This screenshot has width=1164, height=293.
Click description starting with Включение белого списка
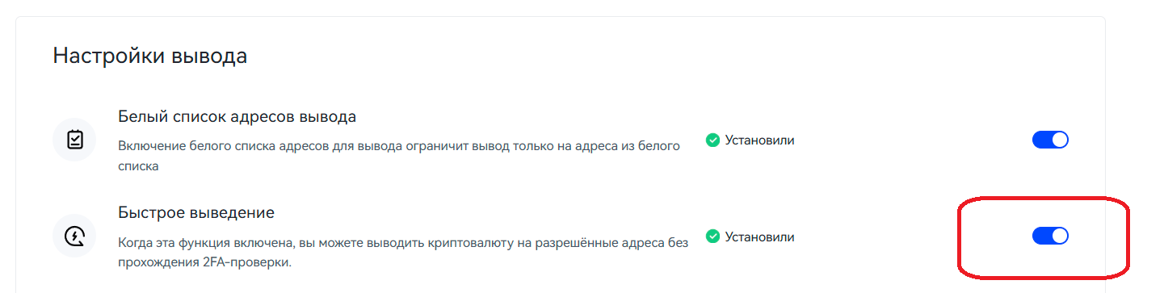[x=399, y=156]
